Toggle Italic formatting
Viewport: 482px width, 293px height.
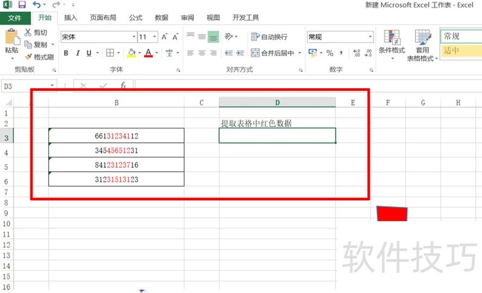78,53
